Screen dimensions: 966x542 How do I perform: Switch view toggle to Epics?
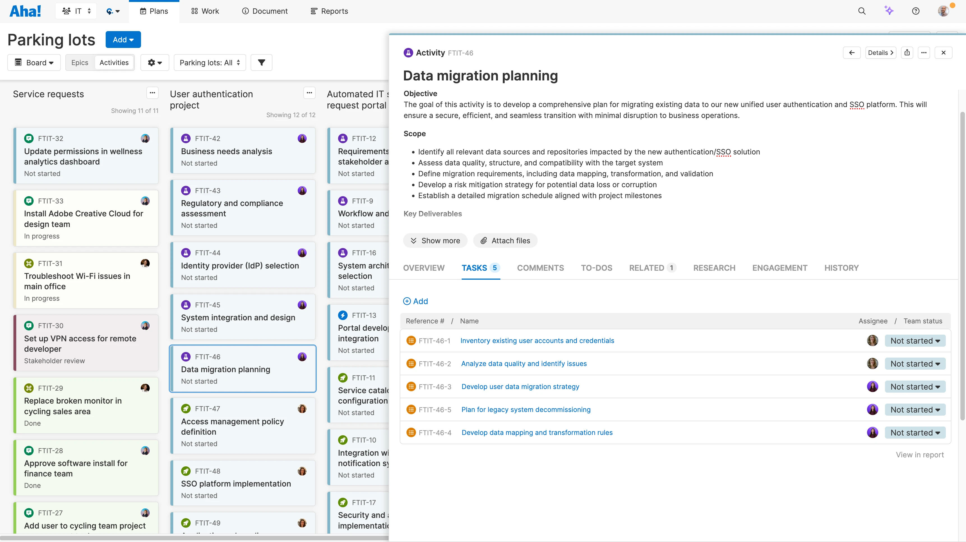pyautogui.click(x=80, y=62)
